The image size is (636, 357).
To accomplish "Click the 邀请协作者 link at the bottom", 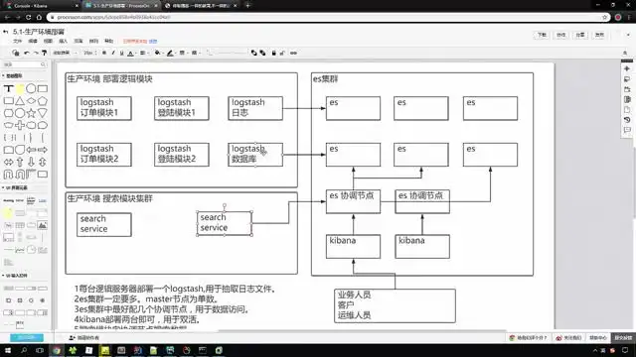I will click(x=84, y=337).
